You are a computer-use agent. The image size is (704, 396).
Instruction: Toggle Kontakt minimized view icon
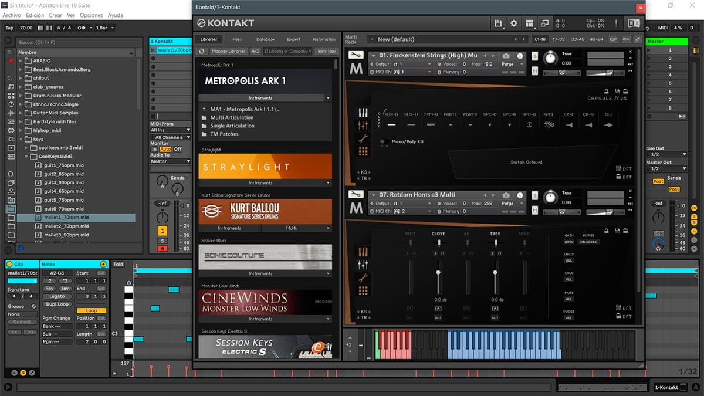click(546, 23)
